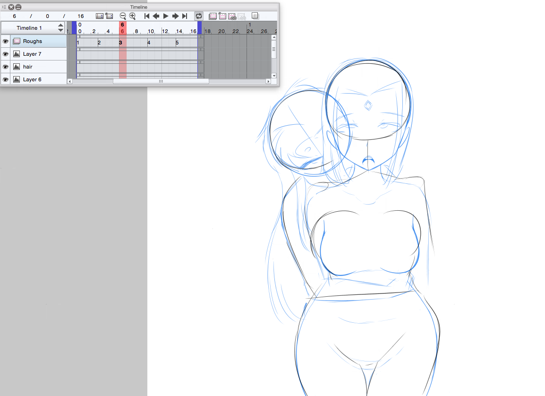Select cel 3 in Roughs track

click(120, 43)
